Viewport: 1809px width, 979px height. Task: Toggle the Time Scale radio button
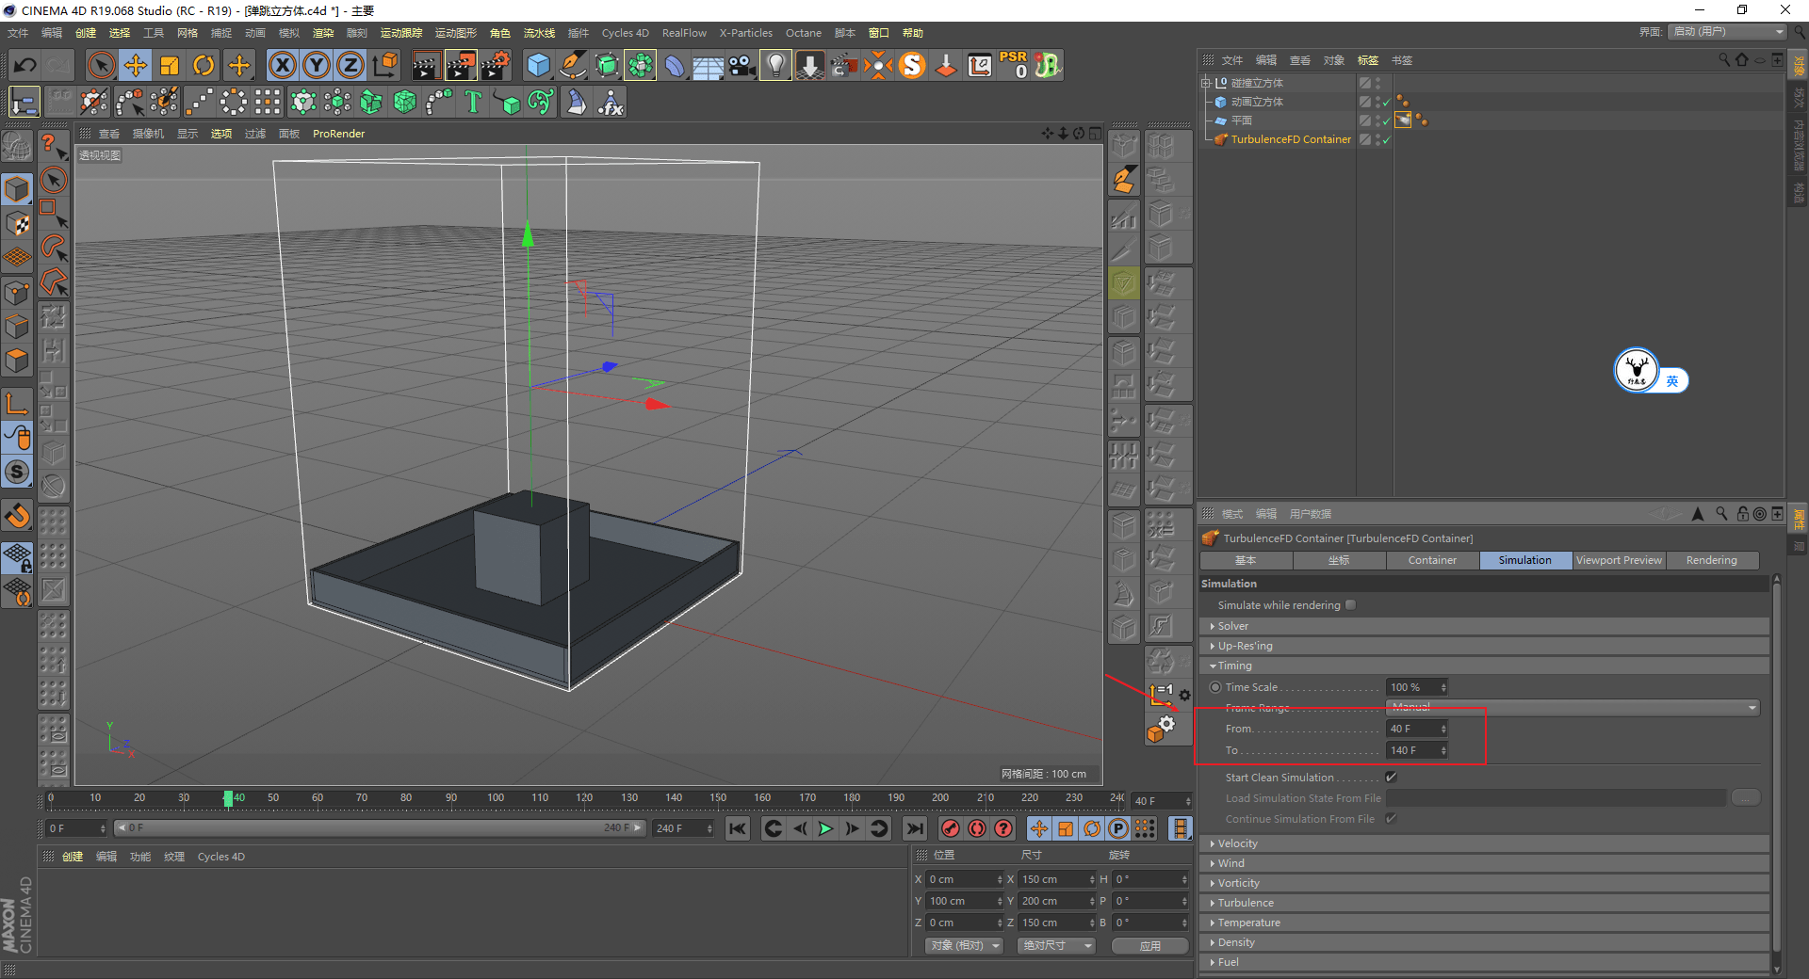tap(1215, 687)
